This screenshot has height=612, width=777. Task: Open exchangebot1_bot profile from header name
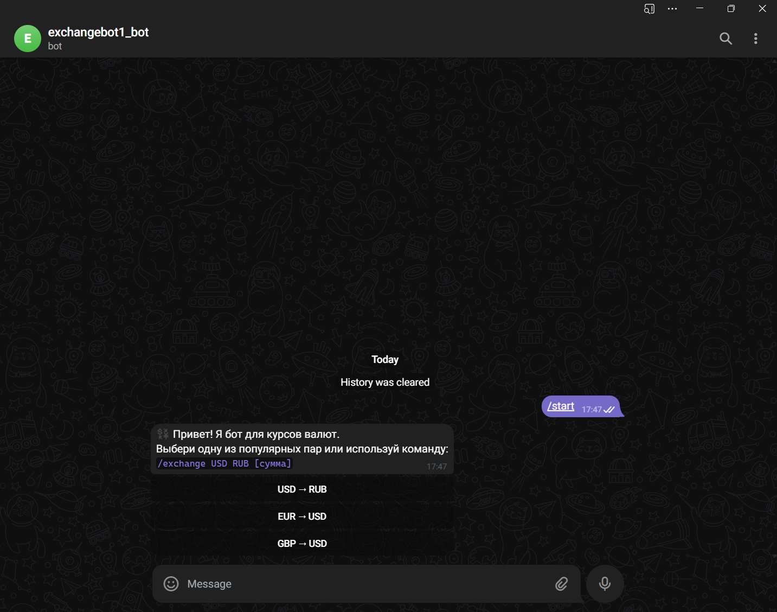[98, 32]
